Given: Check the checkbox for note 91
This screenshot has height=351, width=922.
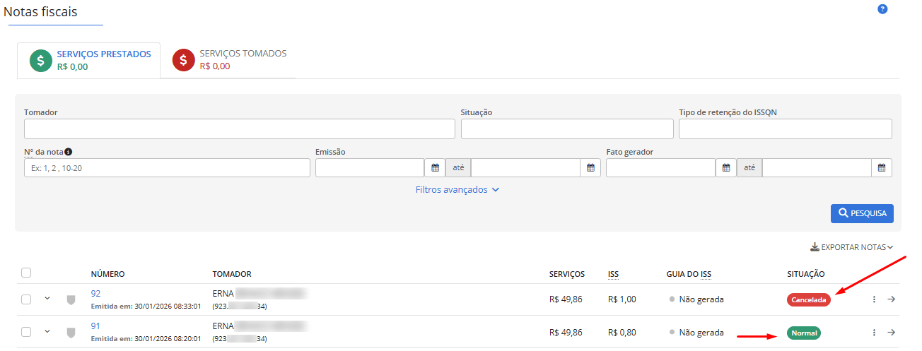Looking at the screenshot, I should [x=26, y=333].
